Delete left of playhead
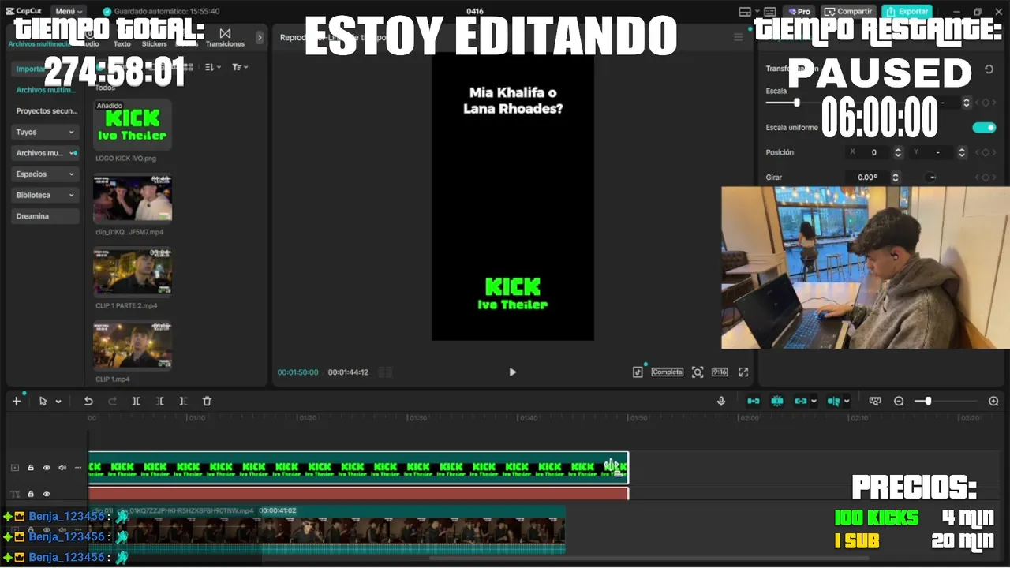This screenshot has height=568, width=1010. [160, 401]
